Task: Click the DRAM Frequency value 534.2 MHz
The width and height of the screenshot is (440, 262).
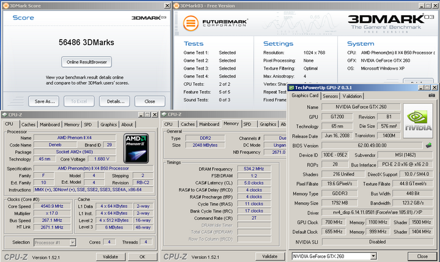Action: (254, 169)
